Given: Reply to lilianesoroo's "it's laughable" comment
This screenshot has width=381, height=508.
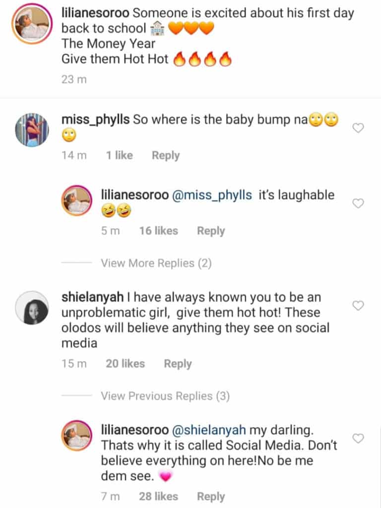Looking at the screenshot, I should pos(211,231).
